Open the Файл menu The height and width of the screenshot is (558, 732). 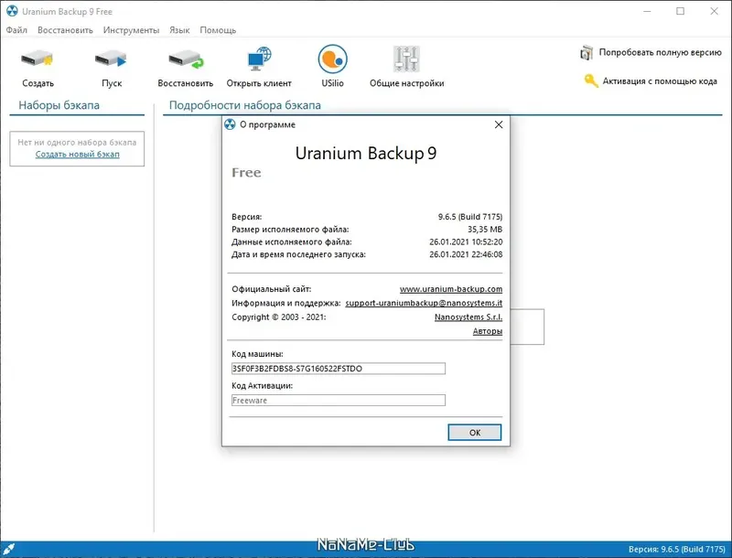(x=16, y=30)
